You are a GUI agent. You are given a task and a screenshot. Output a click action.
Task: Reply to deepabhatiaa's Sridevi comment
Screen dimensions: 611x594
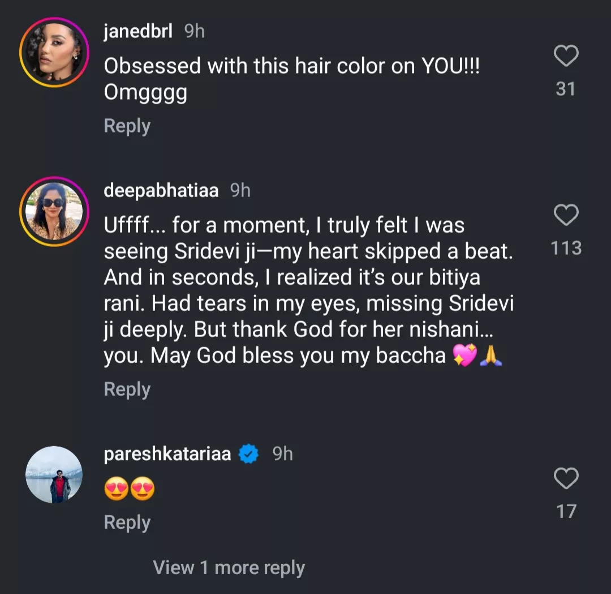tap(127, 389)
